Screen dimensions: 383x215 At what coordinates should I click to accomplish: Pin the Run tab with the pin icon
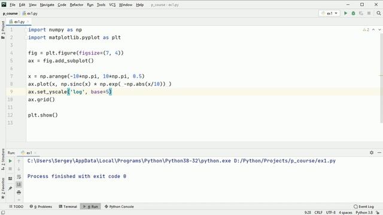click(10, 188)
